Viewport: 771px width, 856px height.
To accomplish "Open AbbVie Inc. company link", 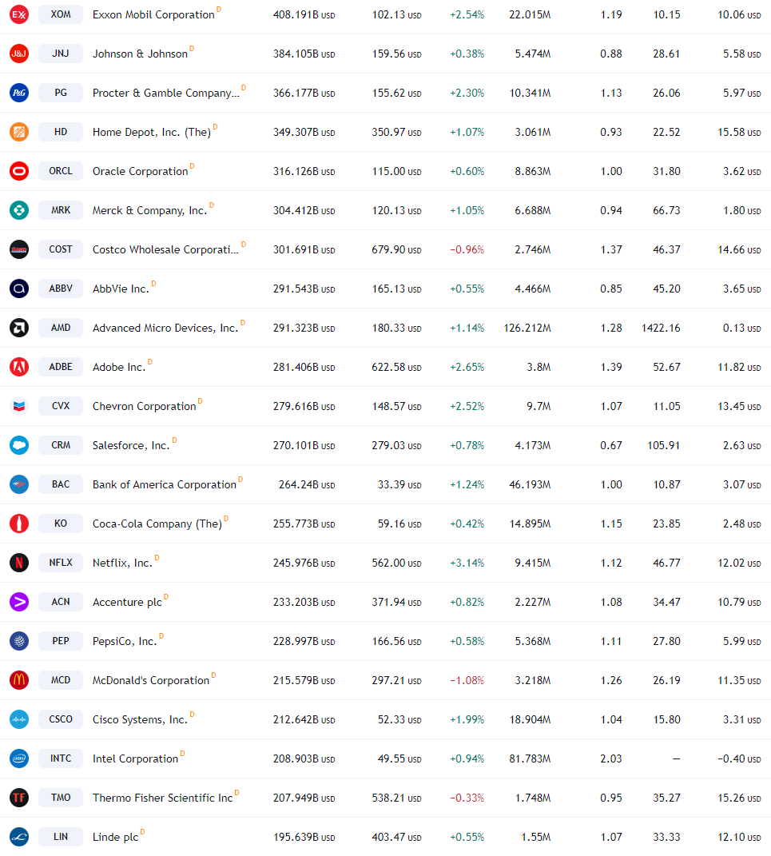I will tap(121, 289).
